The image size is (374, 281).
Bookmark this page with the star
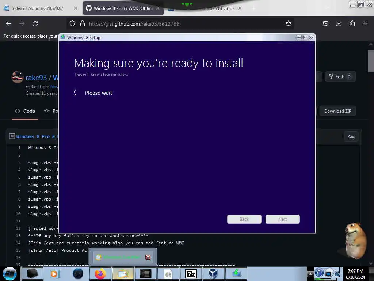click(x=289, y=24)
